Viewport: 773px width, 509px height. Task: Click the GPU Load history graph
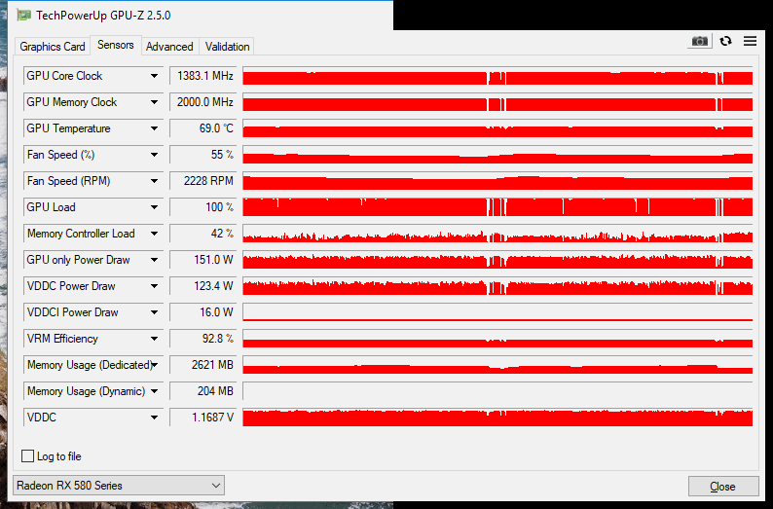pyautogui.click(x=497, y=207)
